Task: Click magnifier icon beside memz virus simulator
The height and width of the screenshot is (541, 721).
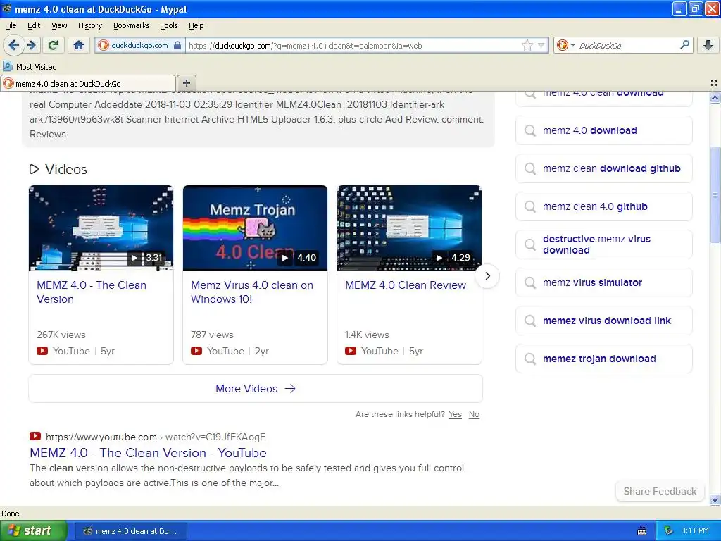Action: pos(529,283)
